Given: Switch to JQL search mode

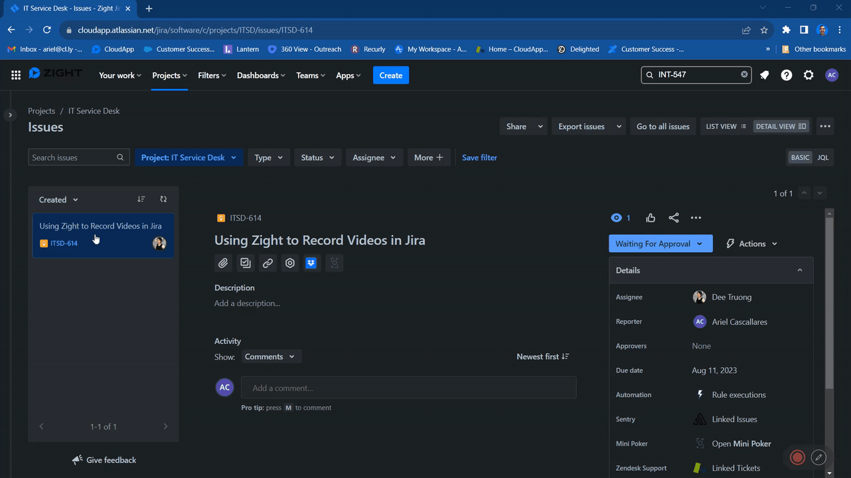Looking at the screenshot, I should pos(823,157).
